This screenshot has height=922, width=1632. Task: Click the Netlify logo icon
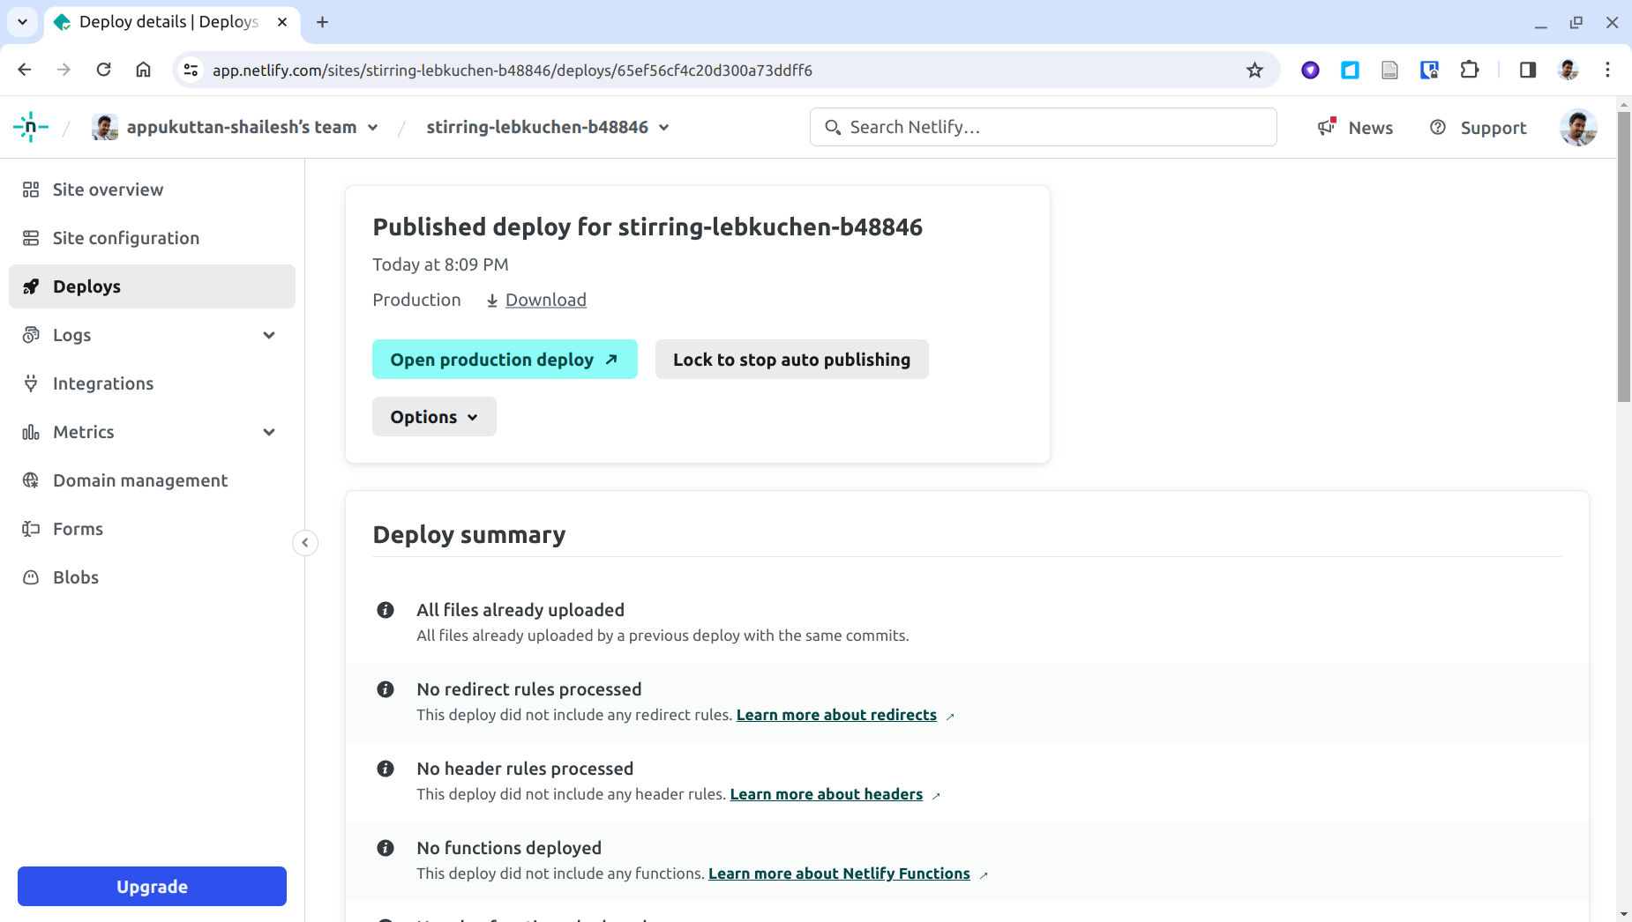[31, 128]
